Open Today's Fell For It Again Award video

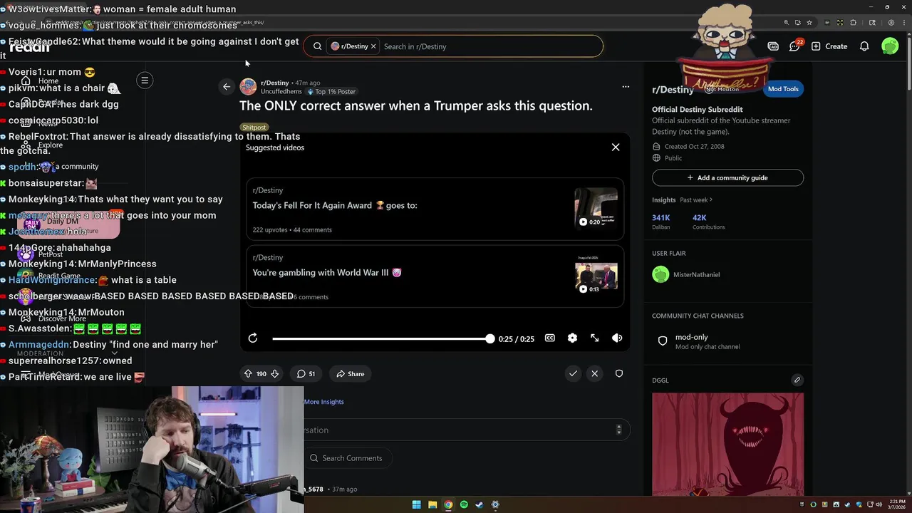[x=435, y=209]
